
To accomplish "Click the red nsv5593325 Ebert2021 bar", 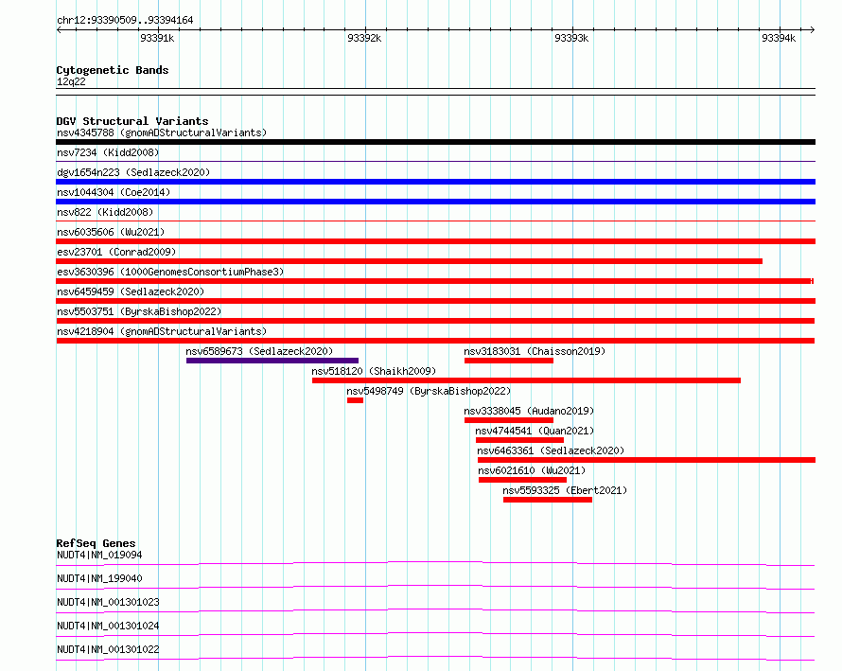I will pos(548,500).
